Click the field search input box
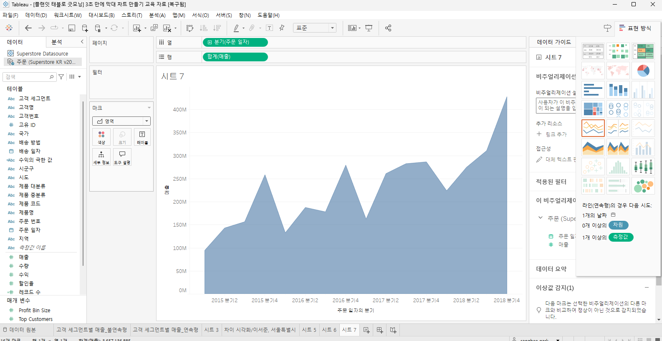 point(30,77)
